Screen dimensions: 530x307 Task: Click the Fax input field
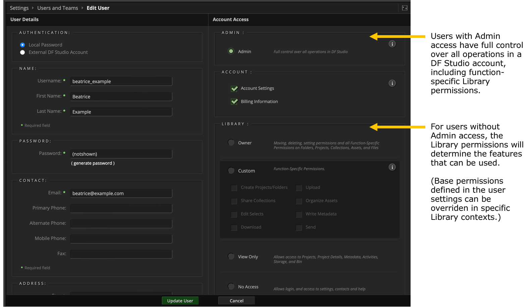click(121, 254)
